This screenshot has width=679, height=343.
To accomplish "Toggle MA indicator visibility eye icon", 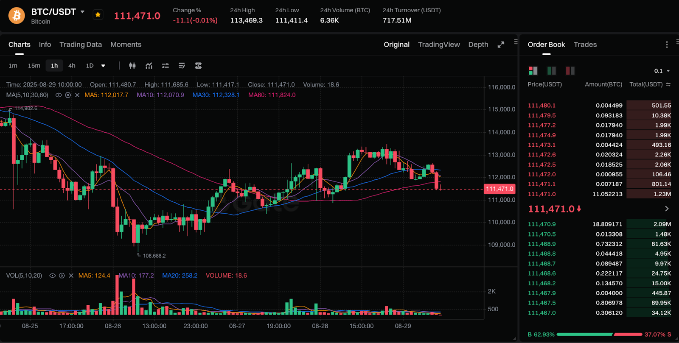I will click(x=59, y=95).
